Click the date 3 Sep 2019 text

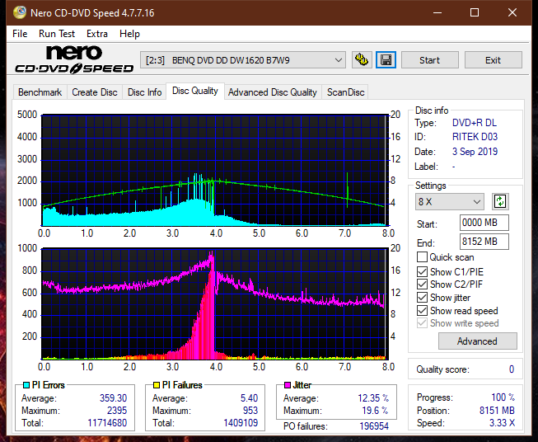pyautogui.click(x=475, y=152)
